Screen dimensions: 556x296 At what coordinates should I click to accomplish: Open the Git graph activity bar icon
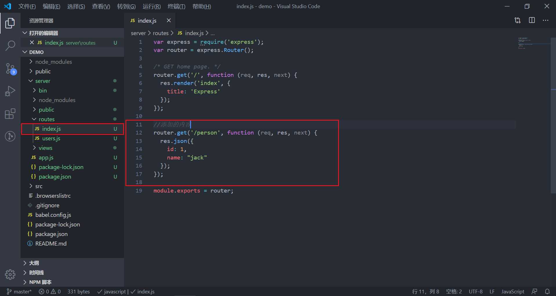click(10, 136)
